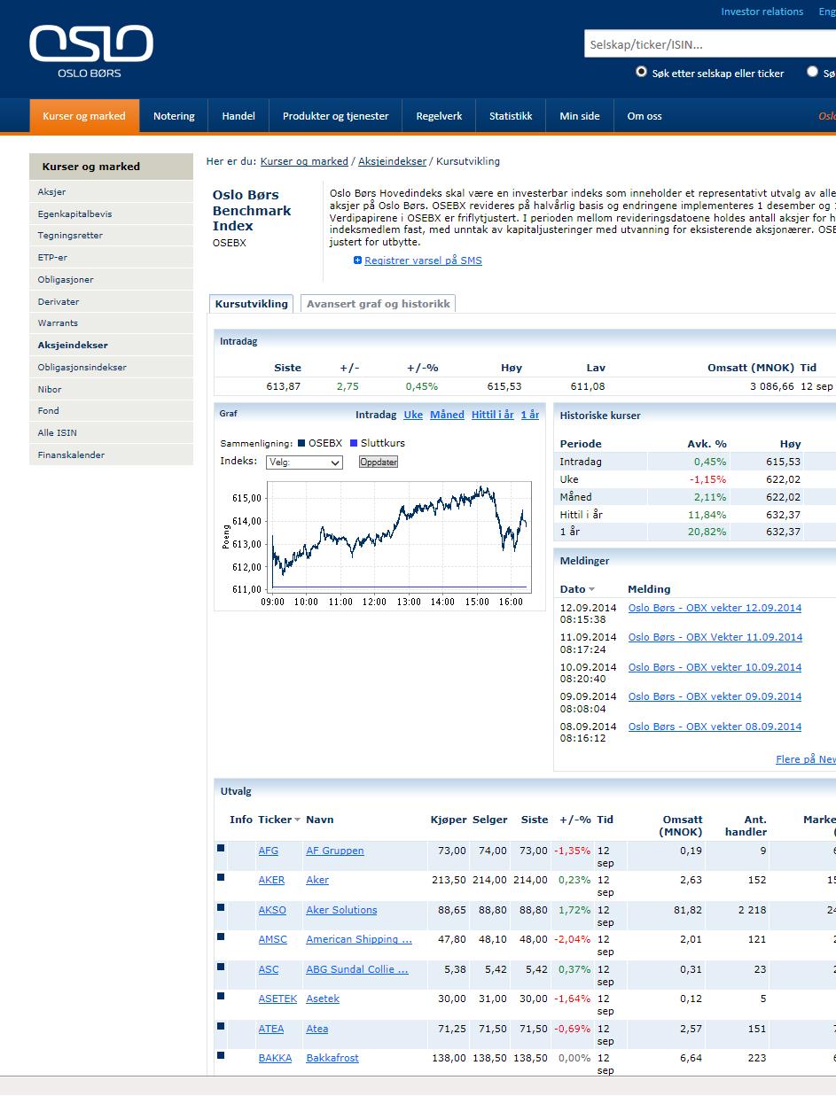Image resolution: width=836 pixels, height=1096 pixels.
Task: Open the Regelverk menu
Action: (x=439, y=116)
